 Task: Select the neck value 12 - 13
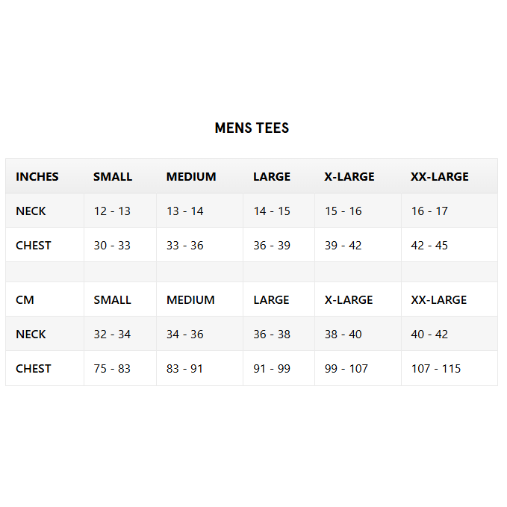pyautogui.click(x=112, y=211)
